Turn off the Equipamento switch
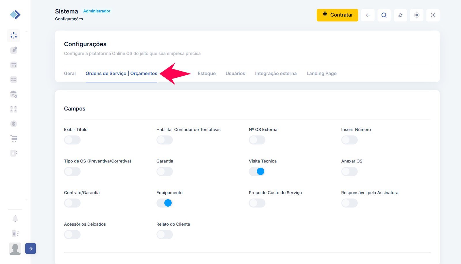Image resolution: width=461 pixels, height=264 pixels. pos(165,203)
